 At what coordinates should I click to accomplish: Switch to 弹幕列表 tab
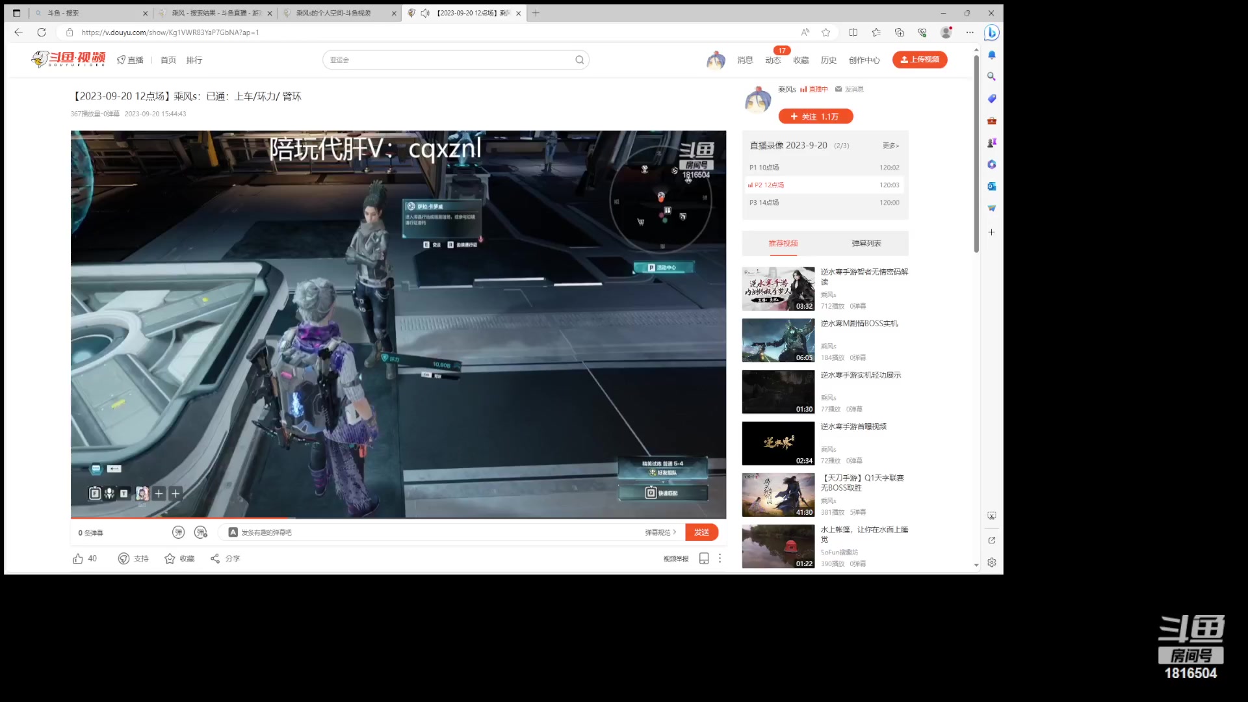866,243
